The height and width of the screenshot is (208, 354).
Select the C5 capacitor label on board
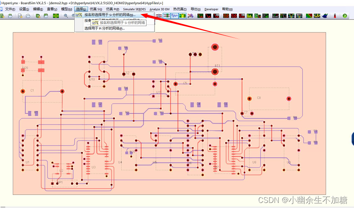click(x=185, y=83)
